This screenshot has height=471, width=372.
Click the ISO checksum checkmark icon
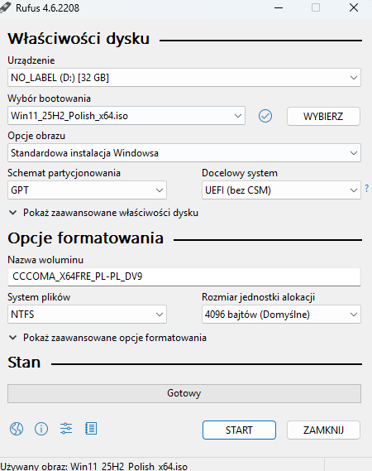pyautogui.click(x=265, y=116)
